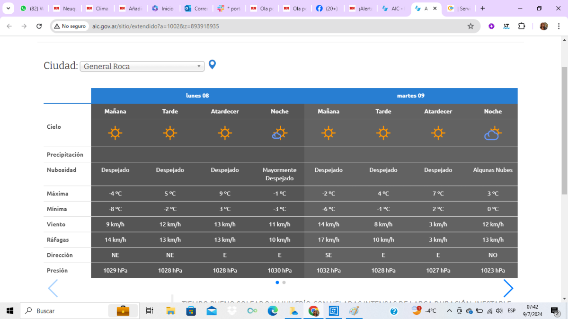Click 'Algunas Nubes' nubosidad cell
The height and width of the screenshot is (319, 568).
coord(493,170)
